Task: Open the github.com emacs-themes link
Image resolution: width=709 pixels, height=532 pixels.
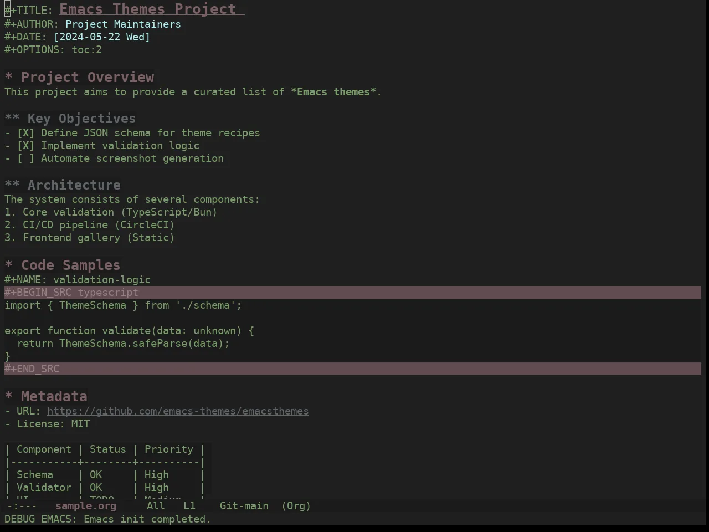Action: [x=178, y=411]
